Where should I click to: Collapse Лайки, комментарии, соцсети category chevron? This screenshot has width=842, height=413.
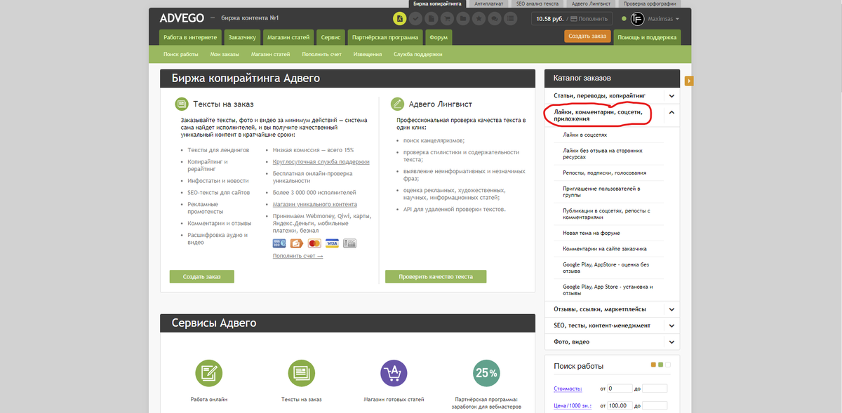[671, 112]
